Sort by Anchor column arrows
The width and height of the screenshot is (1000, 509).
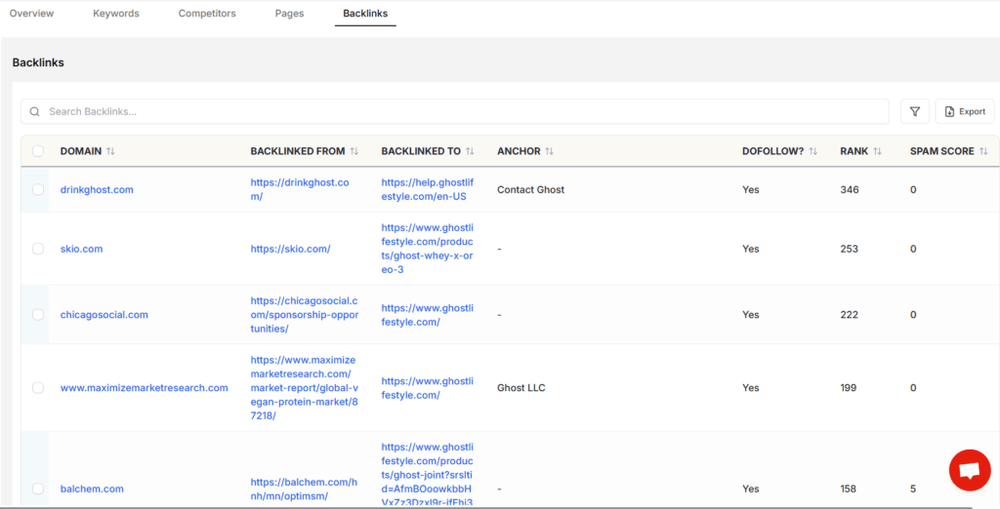point(549,151)
